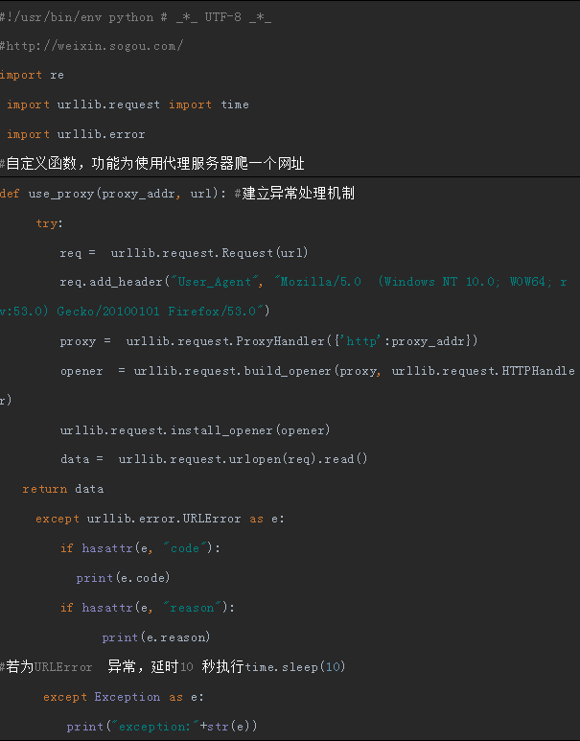
Task: Click the line 'data = urllib.request.urlopen(req).read()'
Action: click(x=214, y=459)
